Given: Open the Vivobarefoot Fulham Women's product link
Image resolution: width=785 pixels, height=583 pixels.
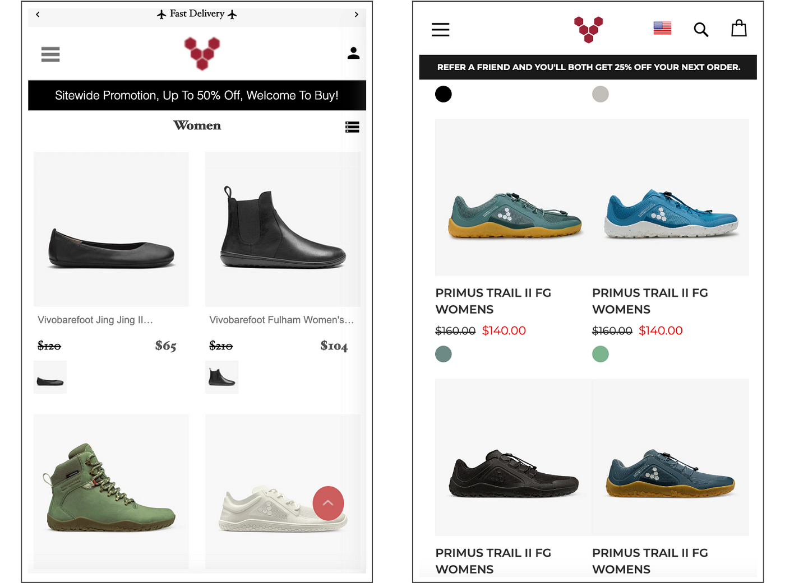Looking at the screenshot, I should coord(281,320).
